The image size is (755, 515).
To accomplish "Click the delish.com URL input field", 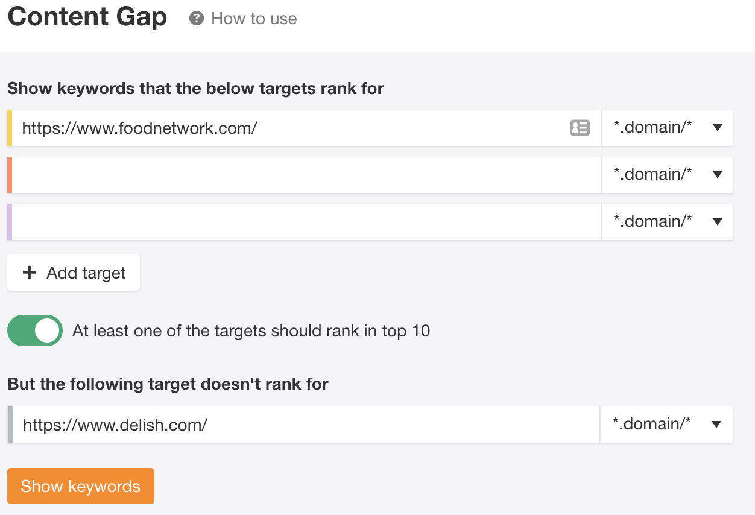I will pyautogui.click(x=305, y=425).
